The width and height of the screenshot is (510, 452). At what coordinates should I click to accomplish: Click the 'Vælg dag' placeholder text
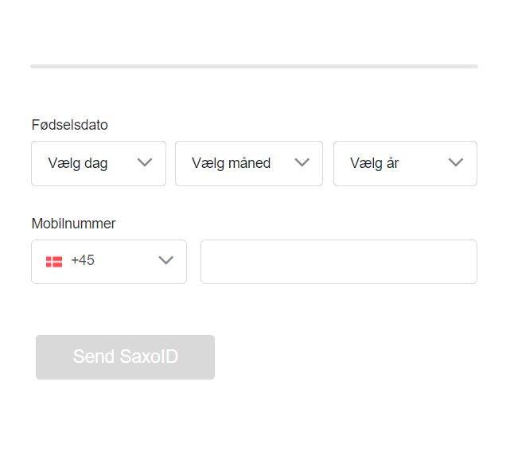pos(78,163)
